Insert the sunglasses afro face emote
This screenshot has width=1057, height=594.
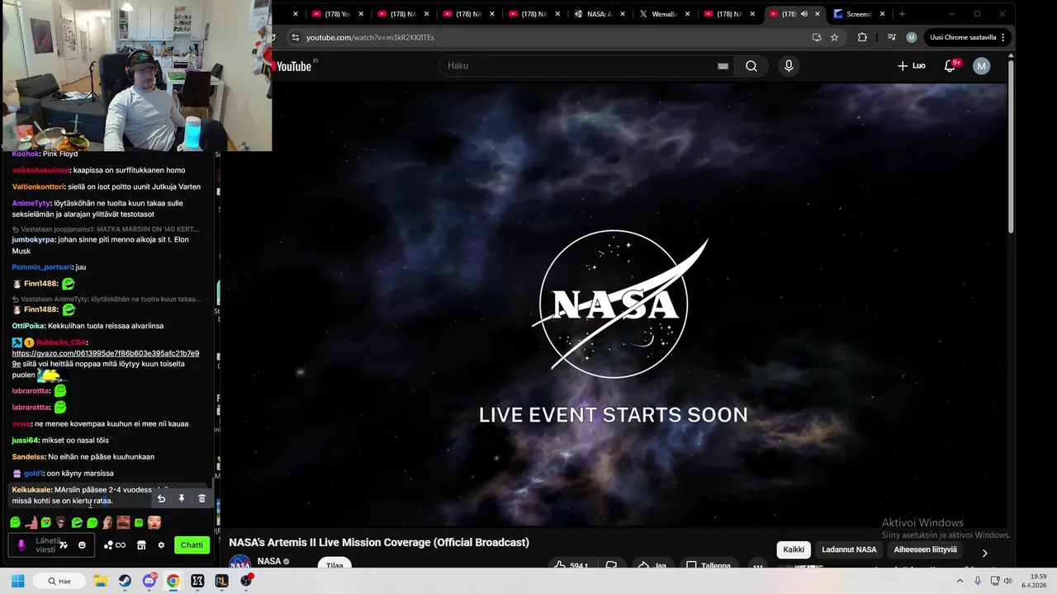coord(61,522)
